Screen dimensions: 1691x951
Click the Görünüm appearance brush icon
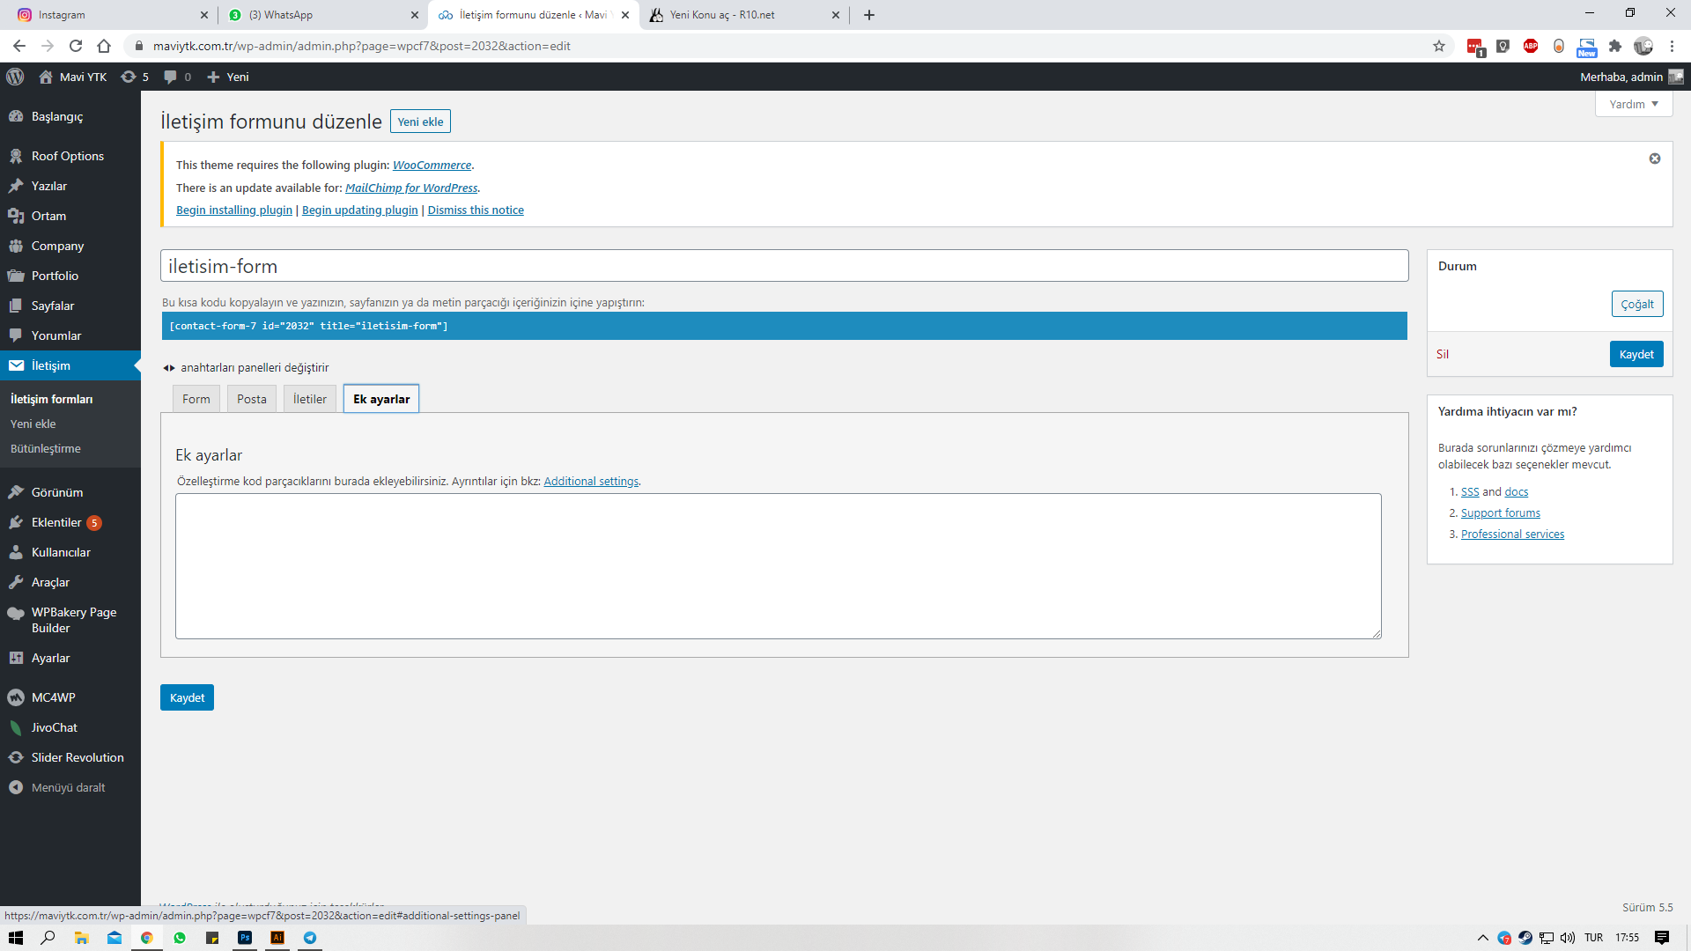pos(16,492)
